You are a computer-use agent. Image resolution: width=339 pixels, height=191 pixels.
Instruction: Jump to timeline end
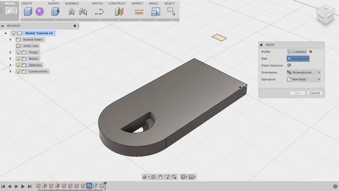tap(30, 186)
